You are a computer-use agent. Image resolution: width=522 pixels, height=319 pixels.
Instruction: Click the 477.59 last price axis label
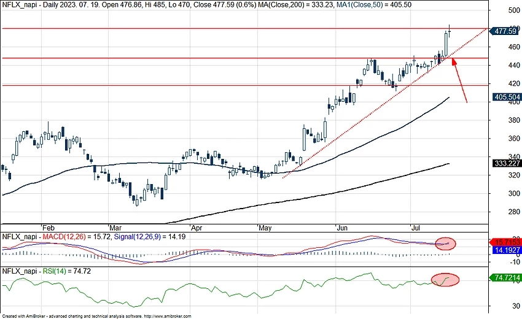505,31
